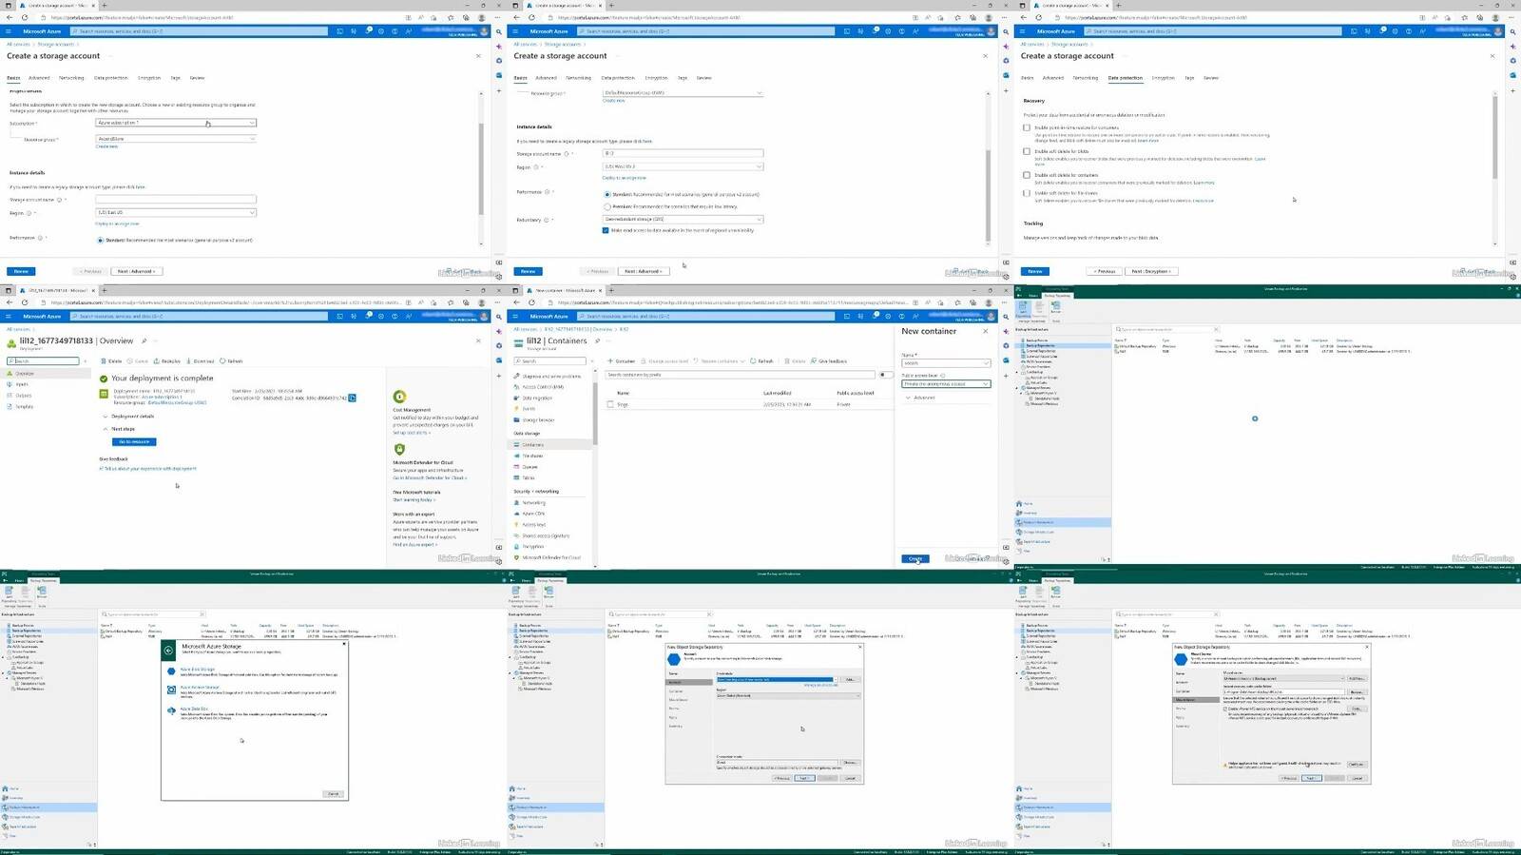The image size is (1521, 855).
Task: Check the Enable vPower NFS service checkbox
Action: (1225, 709)
